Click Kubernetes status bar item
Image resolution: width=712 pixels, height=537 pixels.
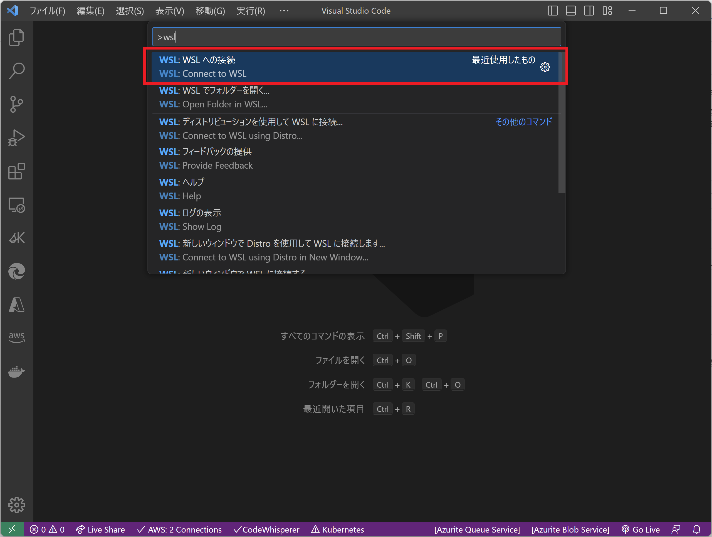338,529
